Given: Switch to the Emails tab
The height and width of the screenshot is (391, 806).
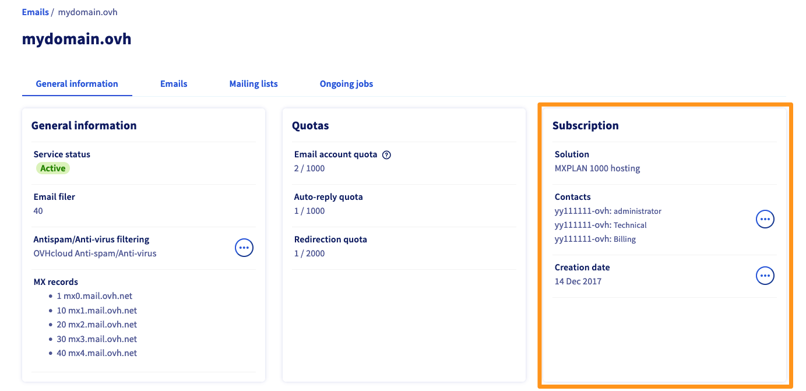Looking at the screenshot, I should pos(174,84).
